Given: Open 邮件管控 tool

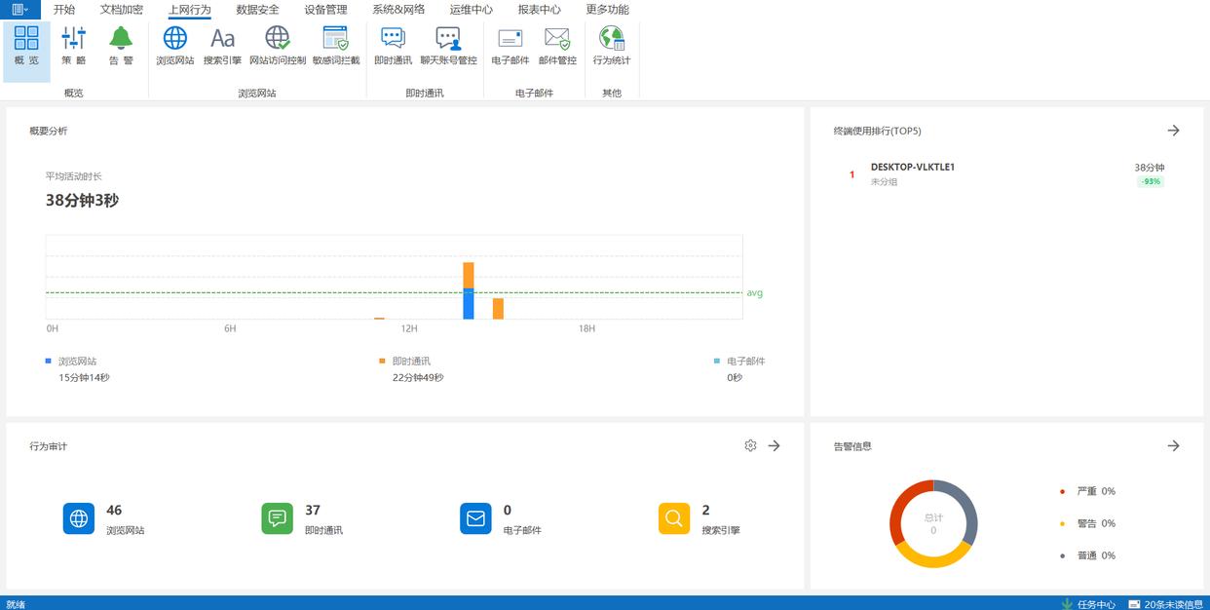Looking at the screenshot, I should 557,46.
